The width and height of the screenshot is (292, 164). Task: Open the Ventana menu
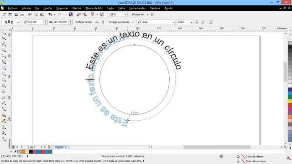[x=155, y=8]
